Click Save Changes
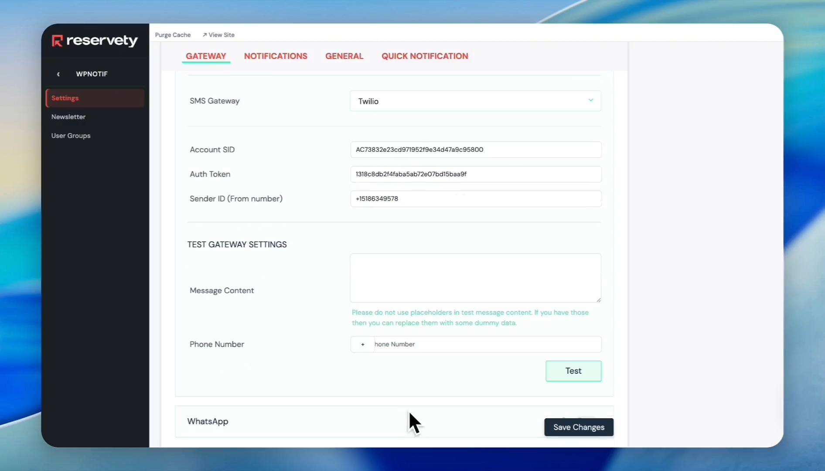Screen dimensions: 825x471 pyautogui.click(x=578, y=427)
